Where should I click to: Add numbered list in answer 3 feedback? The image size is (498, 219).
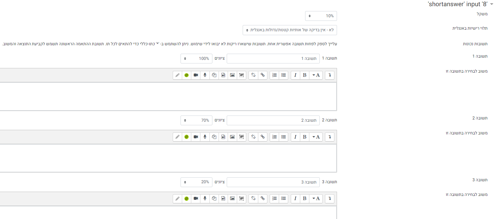275,199
